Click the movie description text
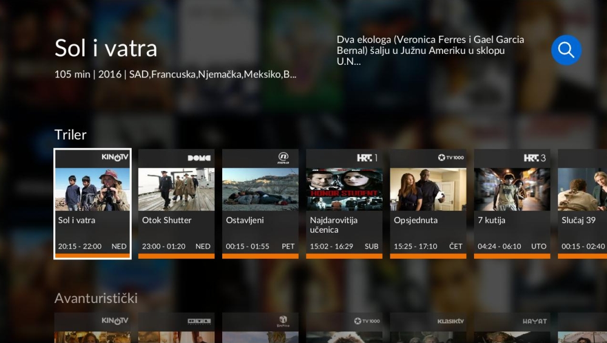Screen dimensions: 607x343 [430, 50]
